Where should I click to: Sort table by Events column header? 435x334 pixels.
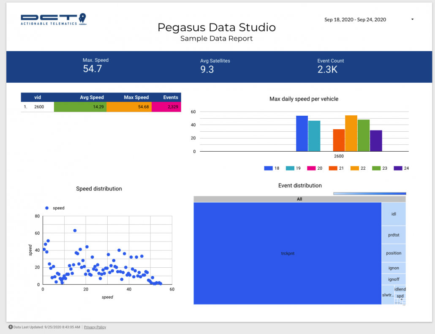(x=170, y=98)
